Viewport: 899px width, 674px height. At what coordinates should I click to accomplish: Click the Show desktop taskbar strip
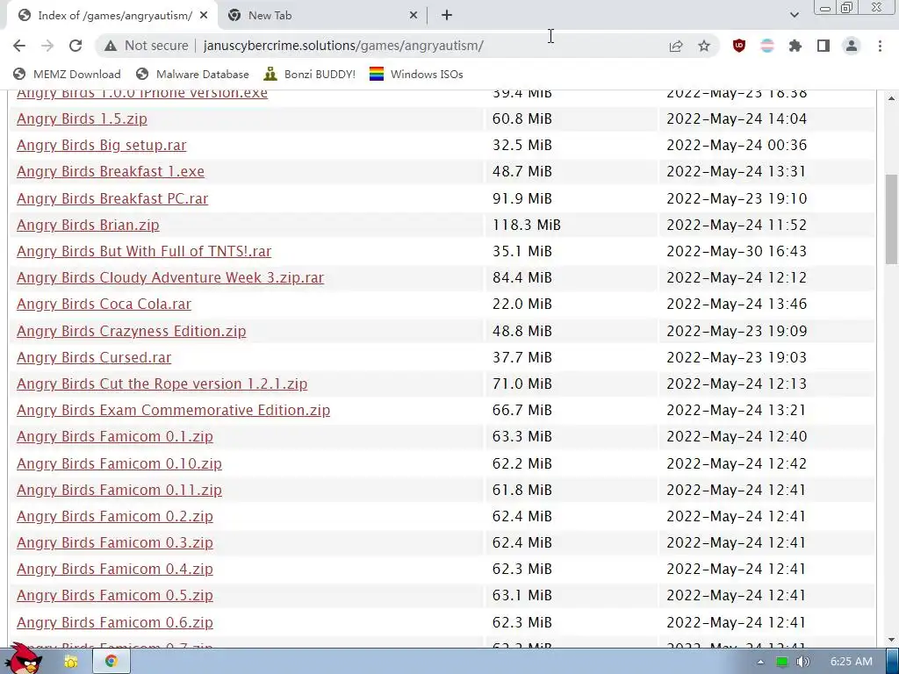click(892, 662)
